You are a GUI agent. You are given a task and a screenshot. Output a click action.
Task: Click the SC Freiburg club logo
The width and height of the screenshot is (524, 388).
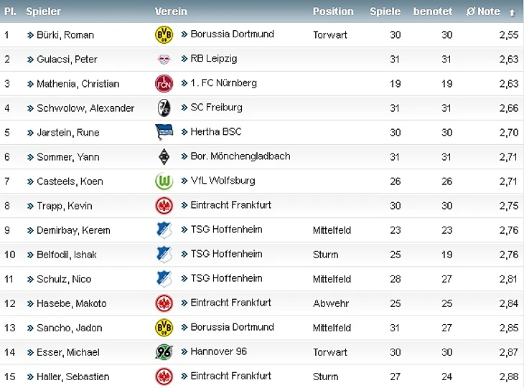[x=164, y=108]
